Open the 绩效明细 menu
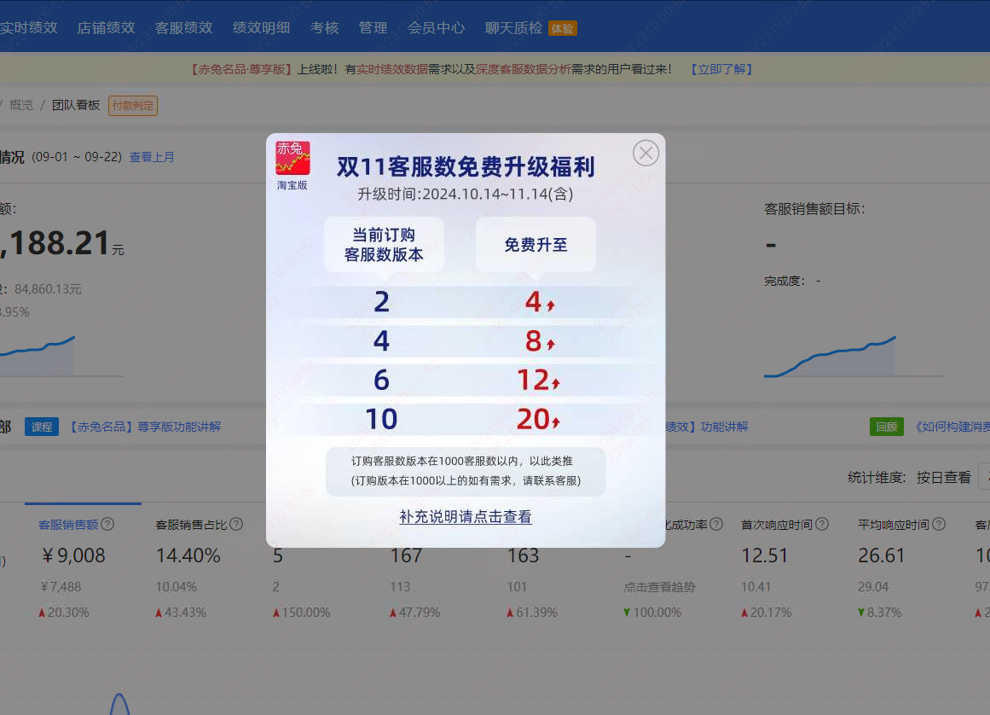Image resolution: width=990 pixels, height=715 pixels. (262, 28)
